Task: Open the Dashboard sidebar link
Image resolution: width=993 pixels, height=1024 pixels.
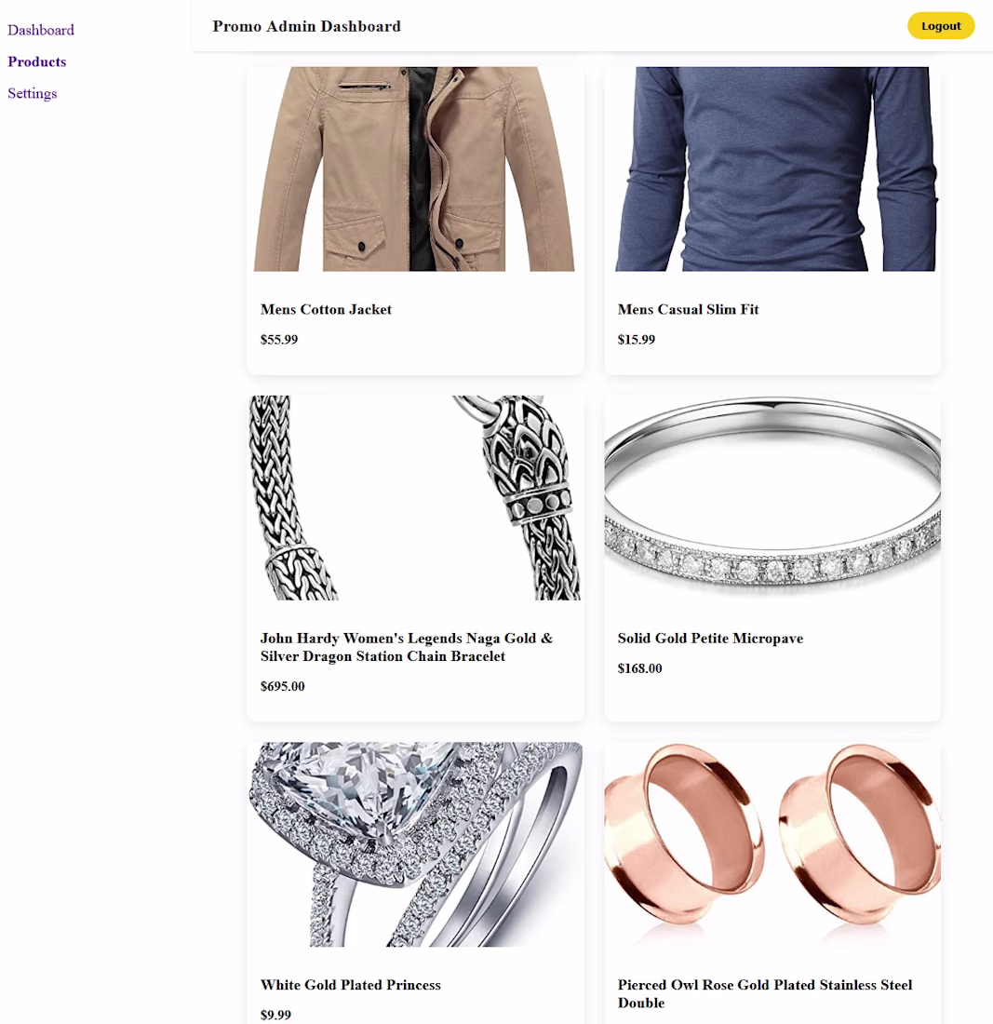Action: pyautogui.click(x=40, y=30)
